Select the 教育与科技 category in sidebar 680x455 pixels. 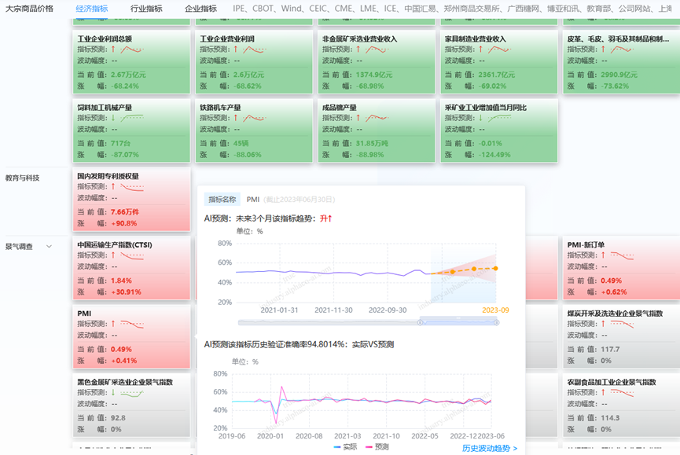pos(23,178)
